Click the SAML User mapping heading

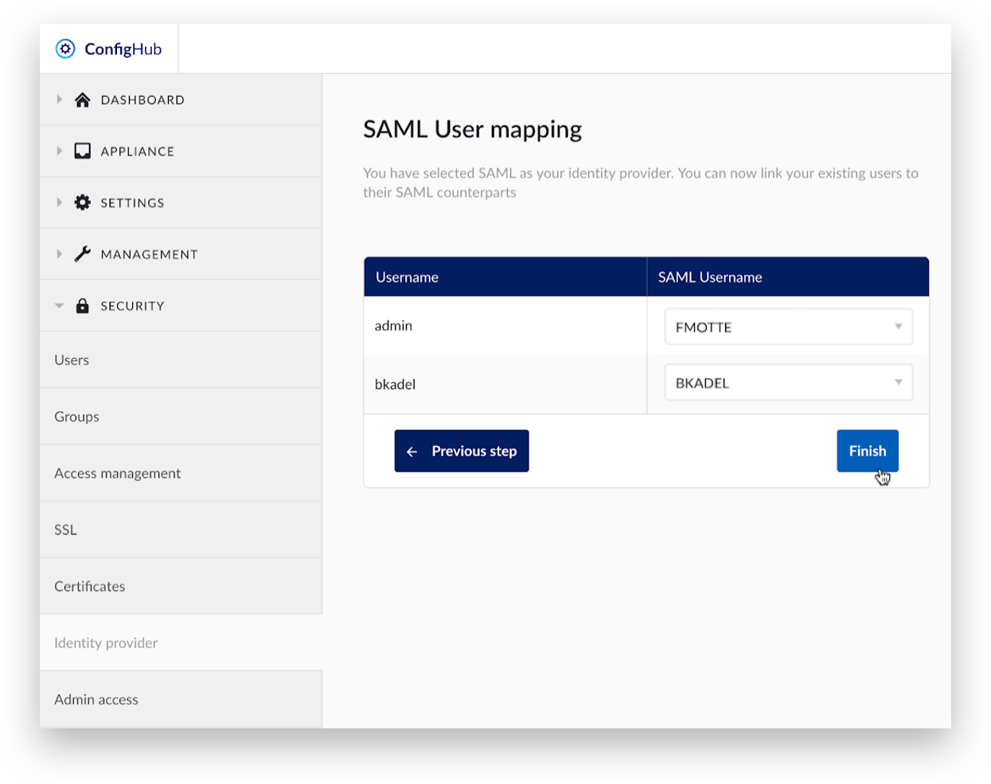coord(473,130)
